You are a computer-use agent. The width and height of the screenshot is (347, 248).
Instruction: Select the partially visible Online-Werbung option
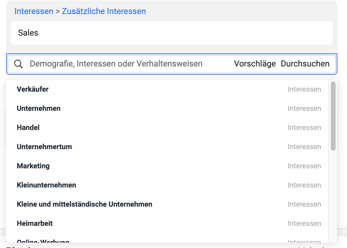[43, 241]
